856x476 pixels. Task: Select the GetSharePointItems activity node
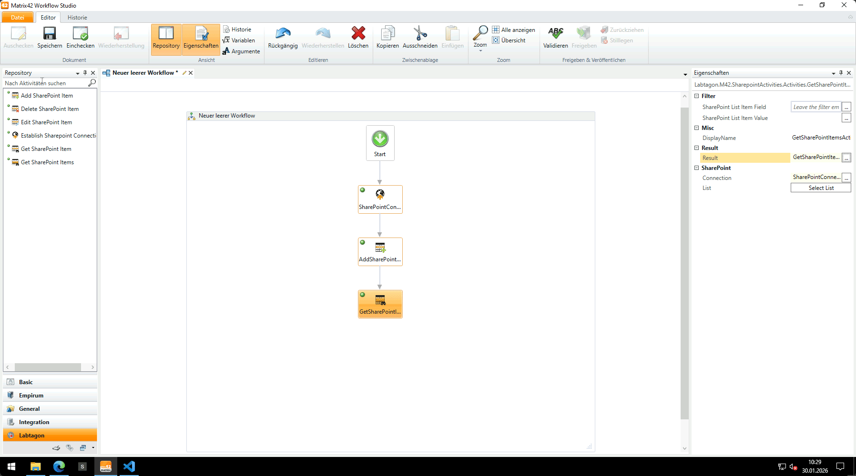click(x=380, y=304)
